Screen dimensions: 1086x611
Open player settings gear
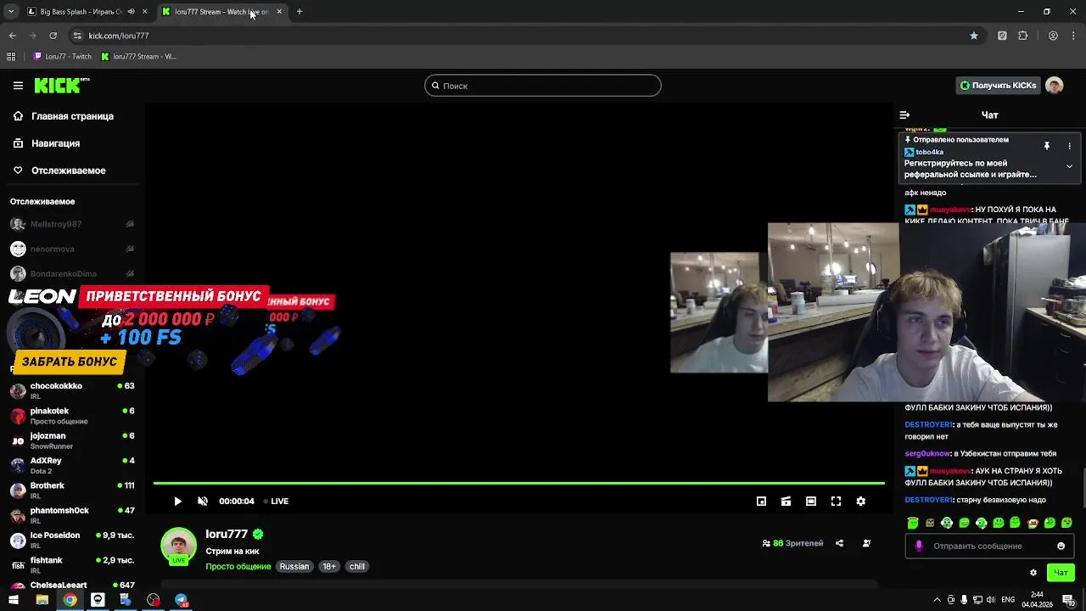click(x=860, y=502)
